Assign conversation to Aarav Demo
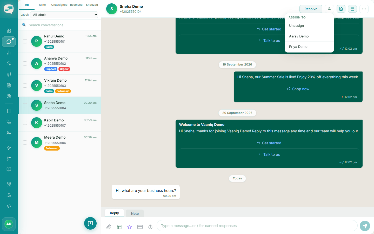This screenshot has width=374, height=234. click(x=309, y=36)
